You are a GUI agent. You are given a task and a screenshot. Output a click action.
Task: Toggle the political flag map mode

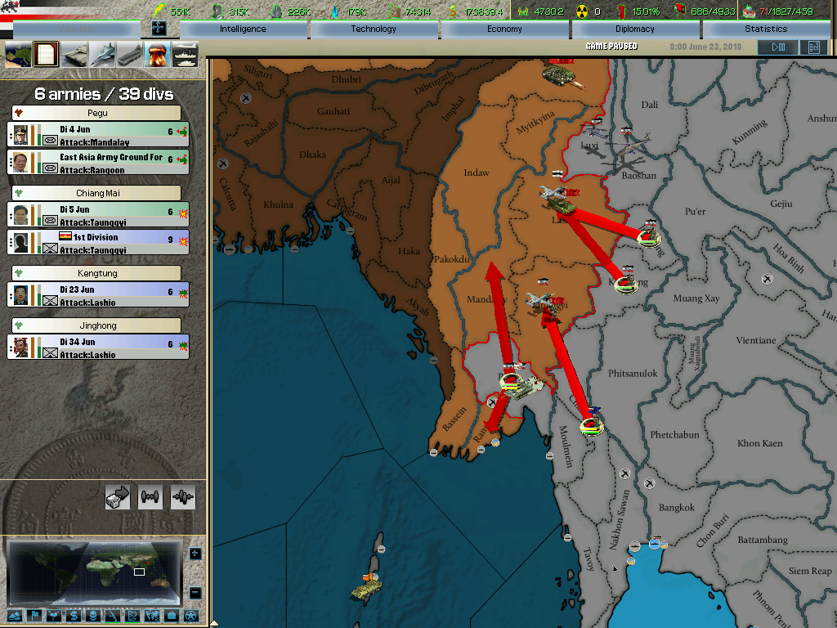click(x=34, y=615)
